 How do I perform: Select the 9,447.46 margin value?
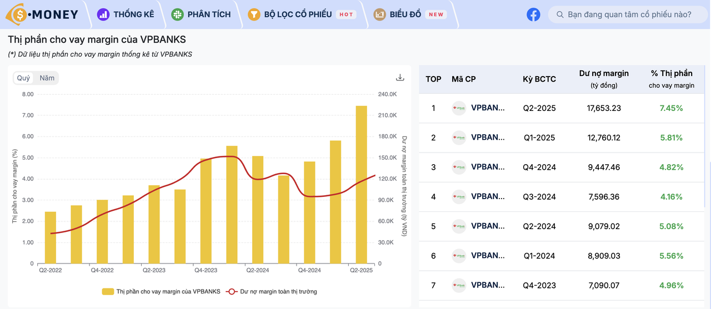coord(604,167)
